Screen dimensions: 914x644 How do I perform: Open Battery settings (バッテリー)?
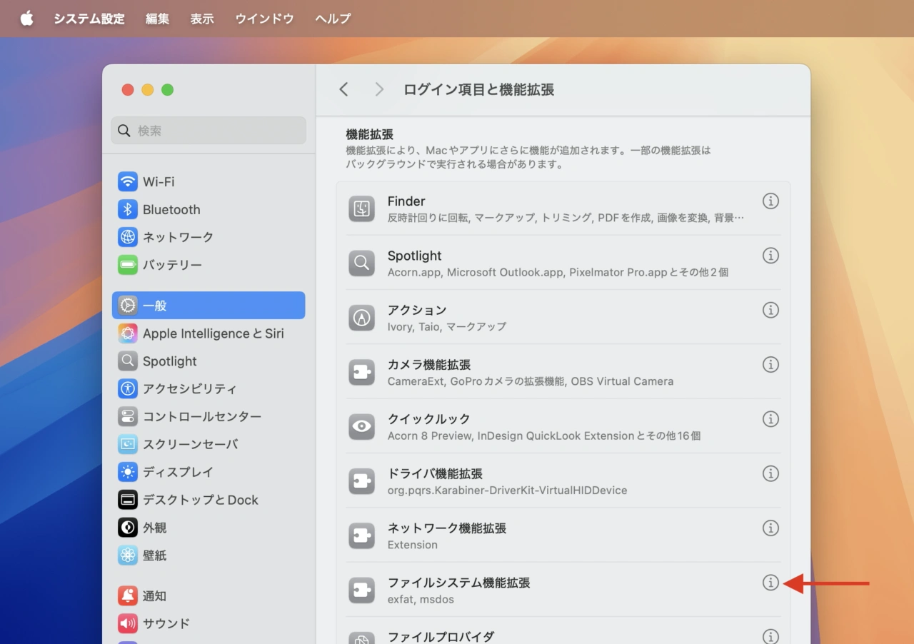coord(171,265)
